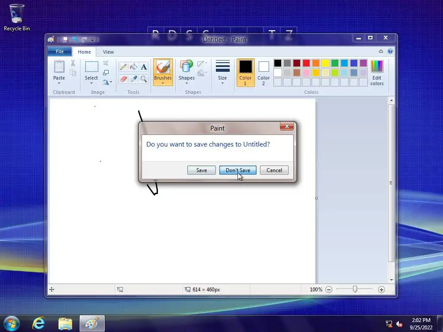Pick the pink color swatch
The image size is (443, 332).
pos(306,73)
